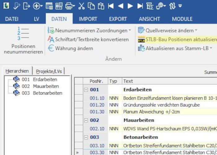The height and width of the screenshot is (155, 217).
Task: Click the globe with monitor icon
Action: point(160,6)
